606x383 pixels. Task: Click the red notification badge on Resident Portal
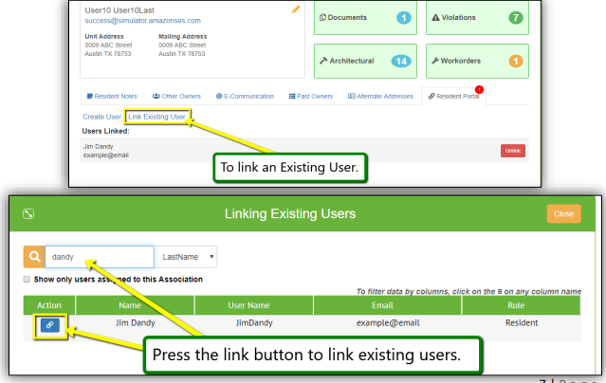coord(479,90)
